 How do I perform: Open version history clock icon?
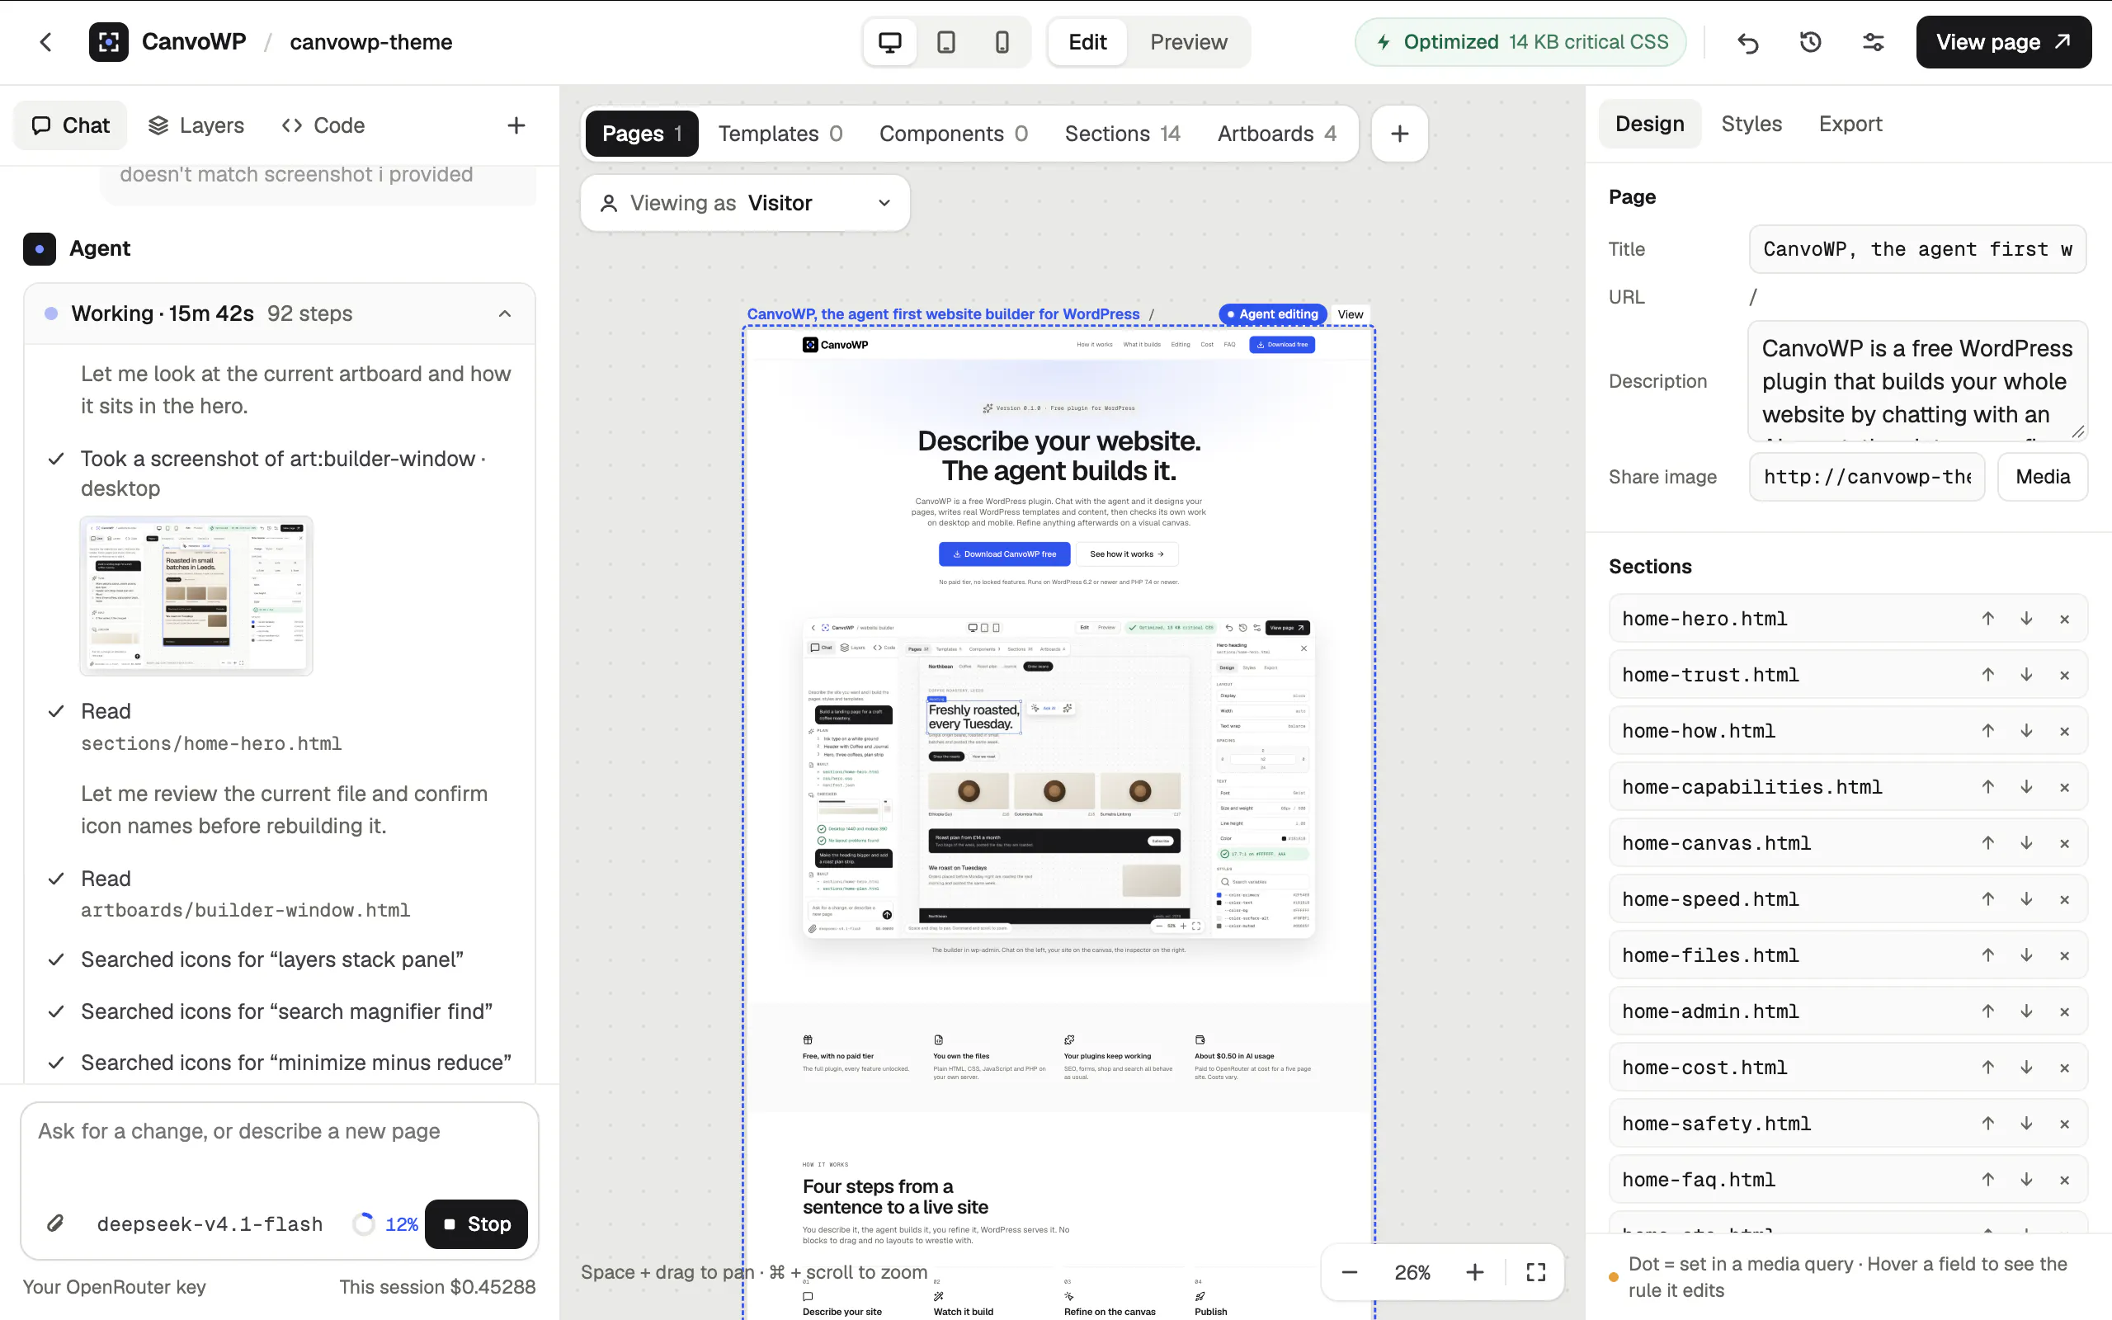click(1811, 42)
